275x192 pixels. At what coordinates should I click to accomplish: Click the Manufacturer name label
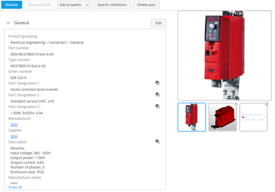click(25, 178)
